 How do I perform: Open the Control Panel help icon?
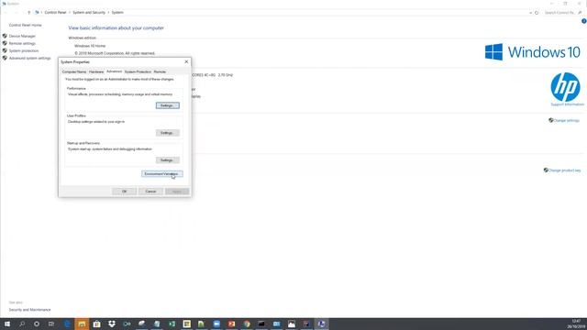583,21
